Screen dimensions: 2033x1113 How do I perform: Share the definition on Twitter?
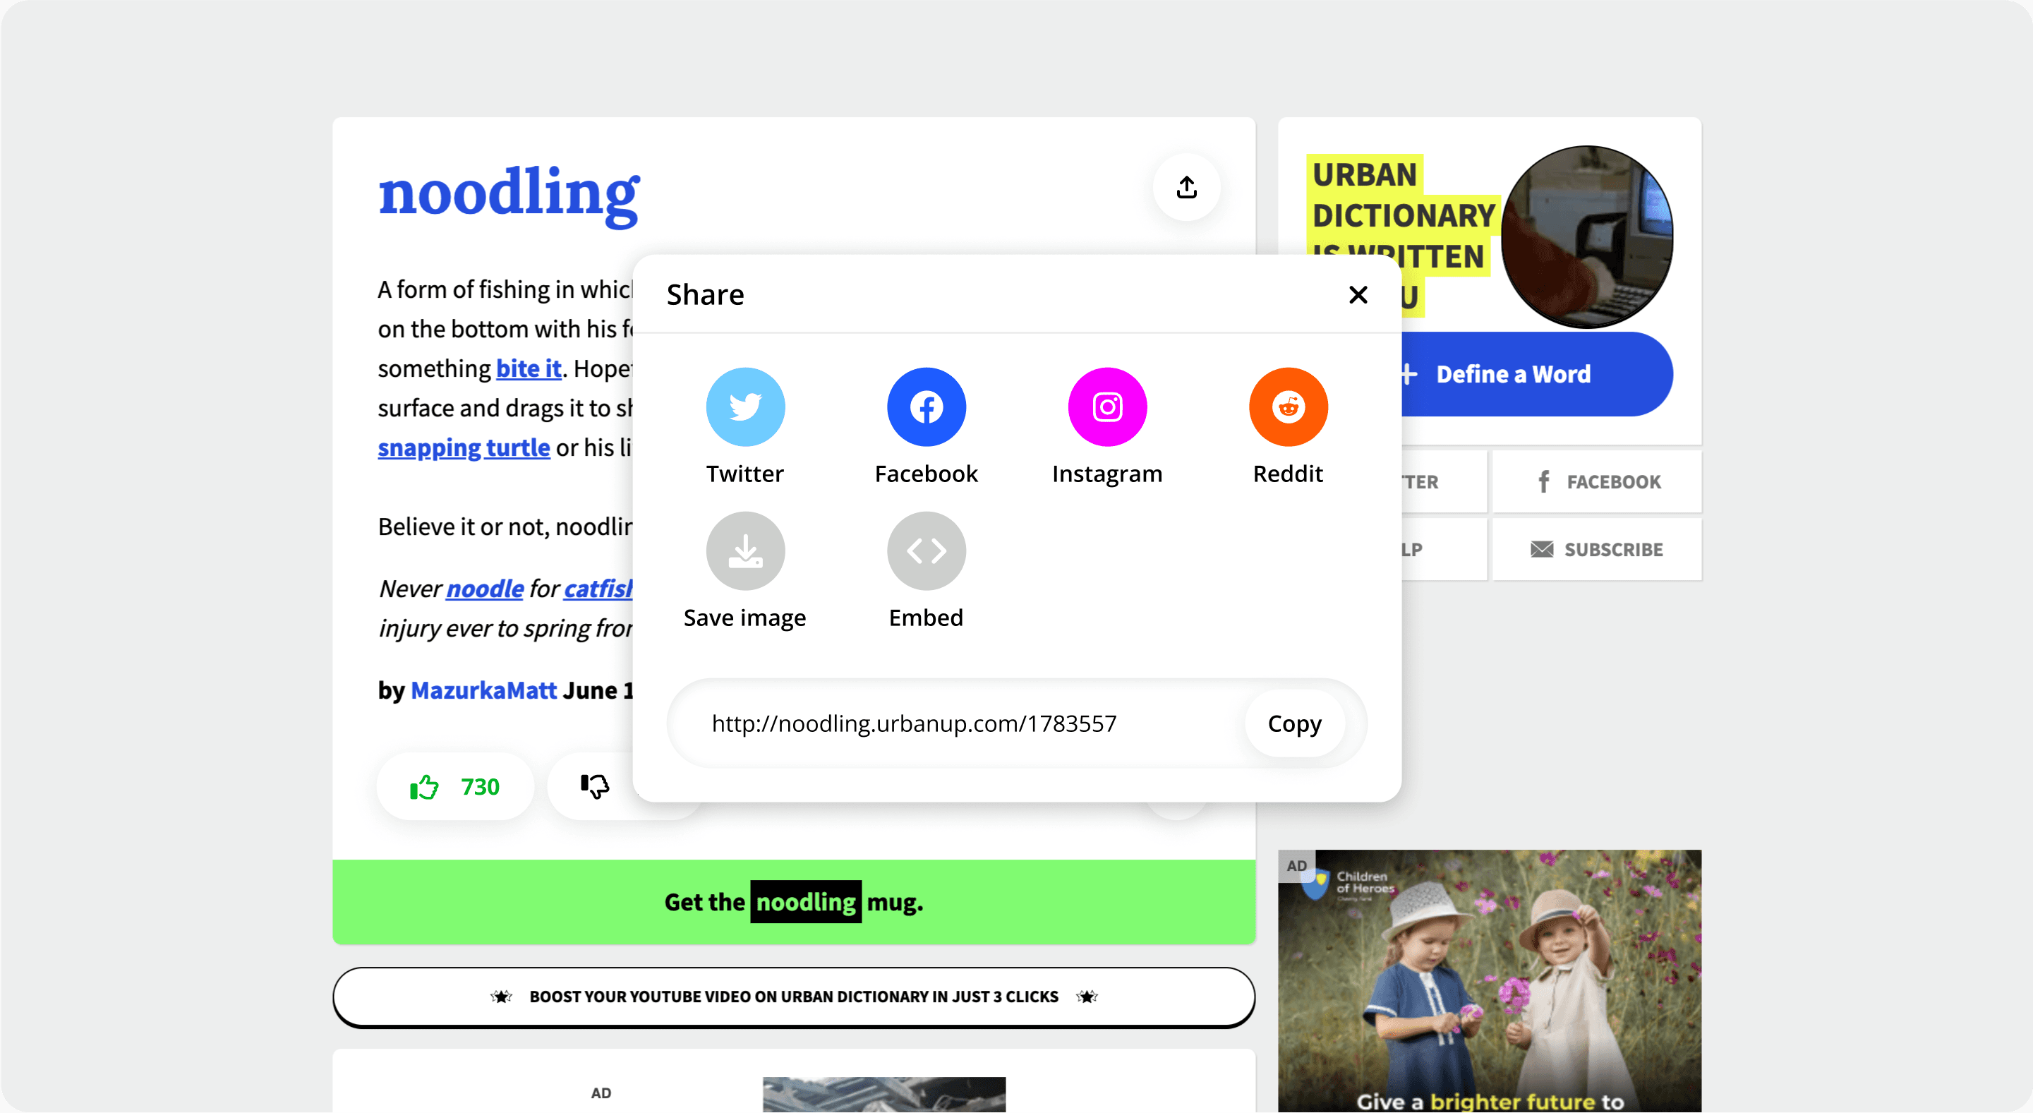[x=745, y=407]
